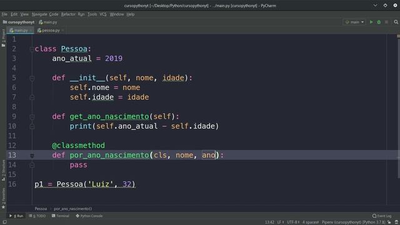Open the Tools menu
Viewport: 400px width, 225px height.
[92, 14]
